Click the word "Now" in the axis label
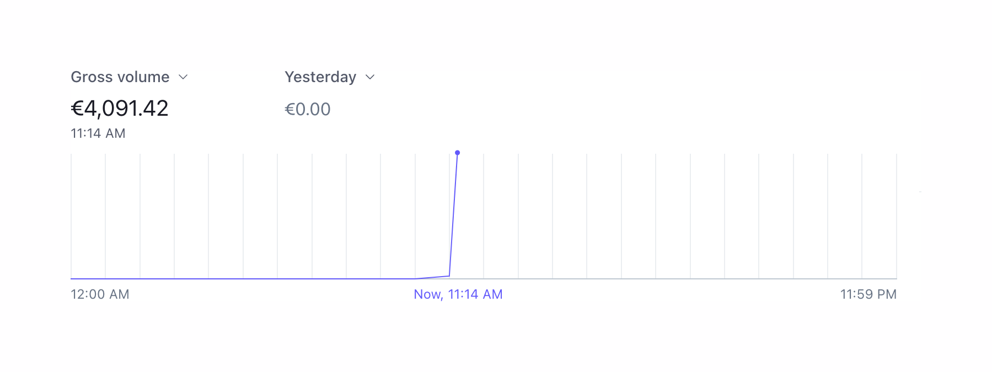The width and height of the screenshot is (992, 372). coord(427,294)
